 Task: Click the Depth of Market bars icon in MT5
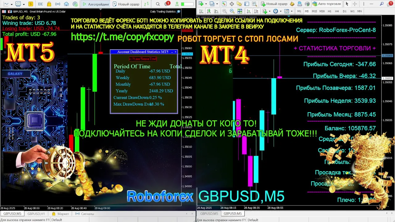point(146,4)
